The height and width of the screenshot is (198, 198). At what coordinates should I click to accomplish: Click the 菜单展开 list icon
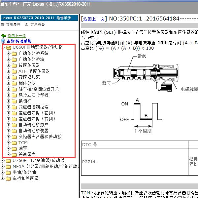pyautogui.click(x=2, y=24)
